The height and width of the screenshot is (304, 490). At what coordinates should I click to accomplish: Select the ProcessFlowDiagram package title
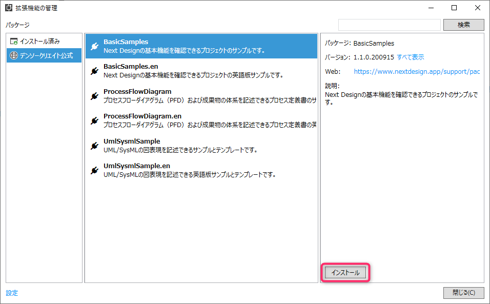pyautogui.click(x=137, y=92)
